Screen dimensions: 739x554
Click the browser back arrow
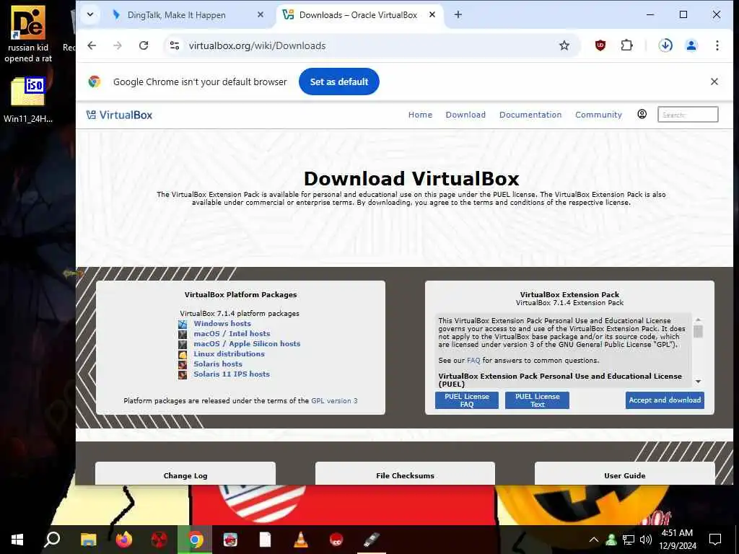point(92,45)
